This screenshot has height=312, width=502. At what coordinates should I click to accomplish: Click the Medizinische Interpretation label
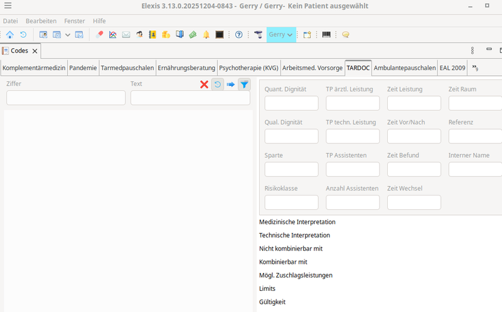[x=297, y=222]
